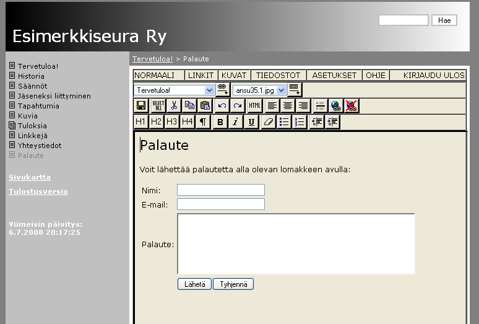Open the Tervetuloa! page dropdown
Image resolution: width=479 pixels, height=324 pixels.
209,90
